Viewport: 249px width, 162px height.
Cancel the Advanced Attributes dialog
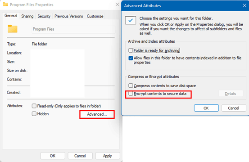(234, 108)
